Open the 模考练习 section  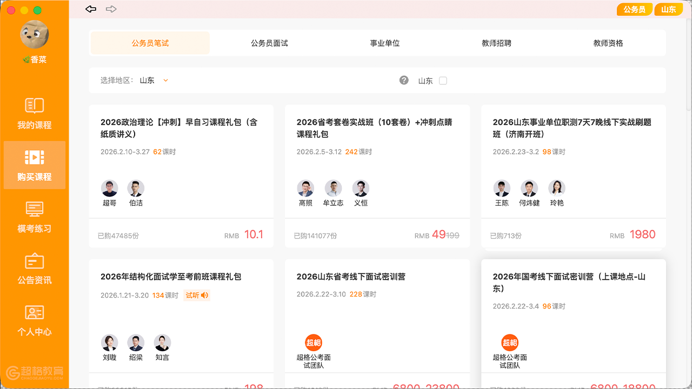pos(35,217)
